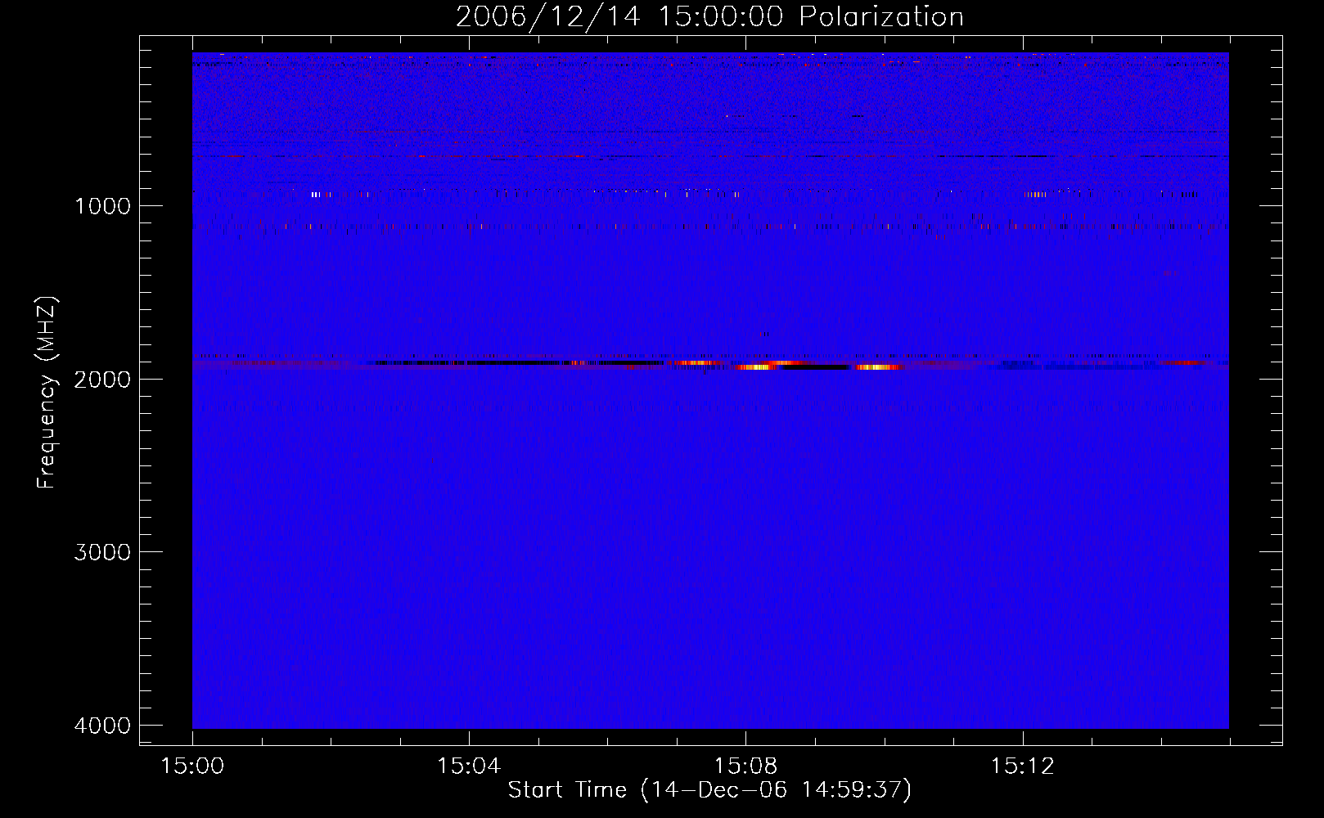Click the 15:08 time tick label
This screenshot has height=818, width=1324.
[x=745, y=766]
